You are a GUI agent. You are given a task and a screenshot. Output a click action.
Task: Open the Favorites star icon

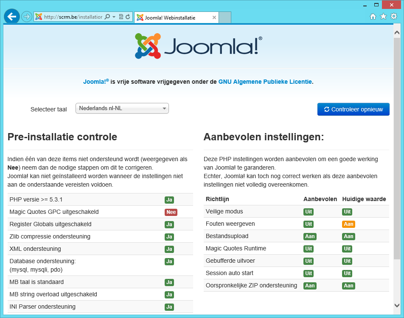(x=383, y=17)
